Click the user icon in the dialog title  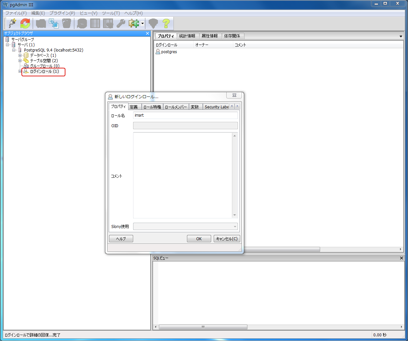(110, 96)
